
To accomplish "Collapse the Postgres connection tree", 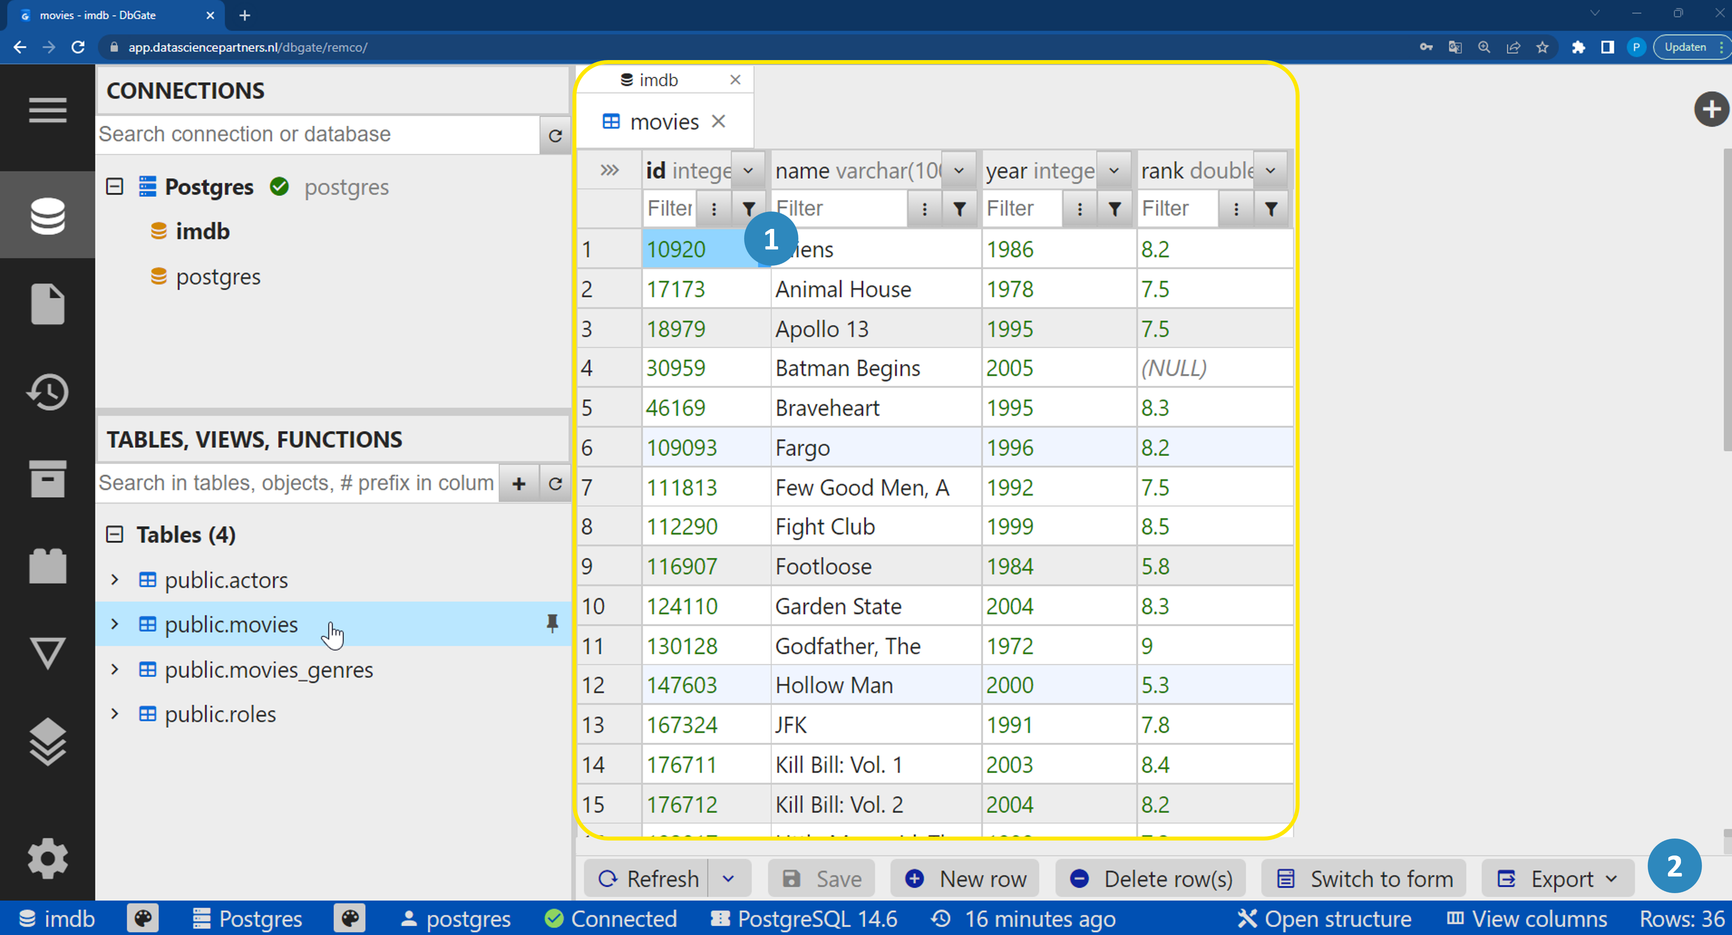I will click(115, 186).
